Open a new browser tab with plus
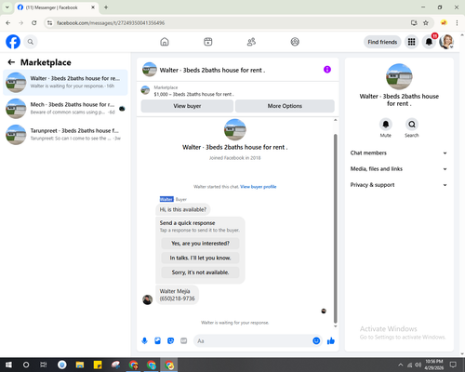This screenshot has height=372, width=465. [106, 7]
